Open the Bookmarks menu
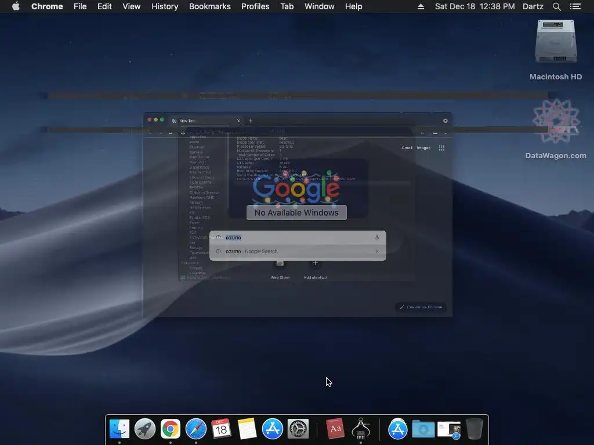 pos(210,6)
